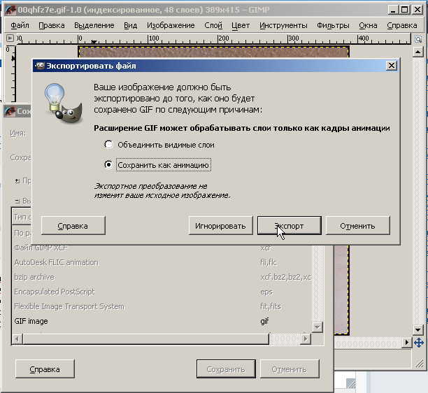428x393 pixels.
Task: Click the left arrow of the file type horizontal scrollbar
Action: click(x=17, y=339)
